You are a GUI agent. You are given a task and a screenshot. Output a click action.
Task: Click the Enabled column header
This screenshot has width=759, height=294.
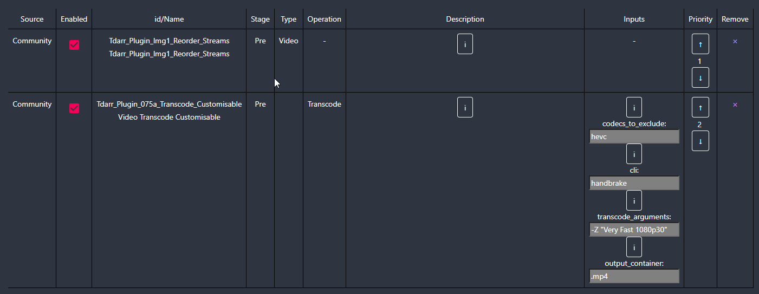[74, 19]
